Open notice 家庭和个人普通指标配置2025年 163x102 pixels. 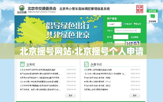[x=40, y=78]
